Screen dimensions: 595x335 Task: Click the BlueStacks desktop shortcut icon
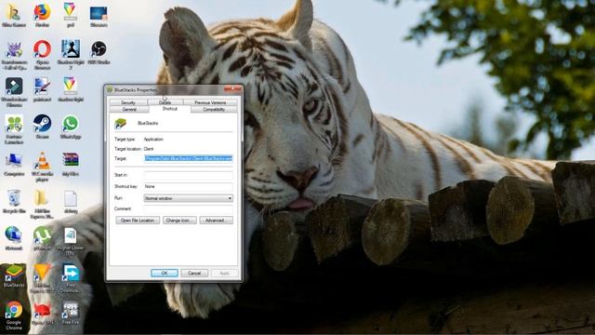pyautogui.click(x=14, y=273)
